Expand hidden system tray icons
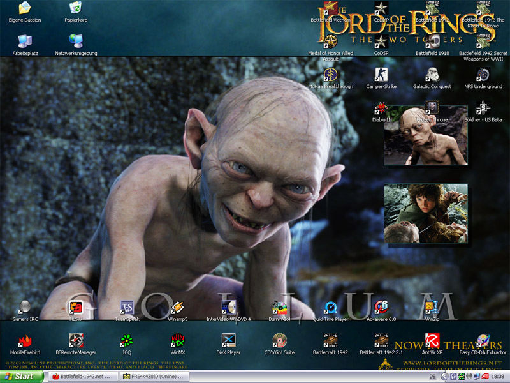510x383 pixels. 444,377
